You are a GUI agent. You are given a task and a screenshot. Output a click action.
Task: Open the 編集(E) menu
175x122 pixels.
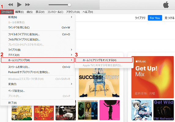19,12
